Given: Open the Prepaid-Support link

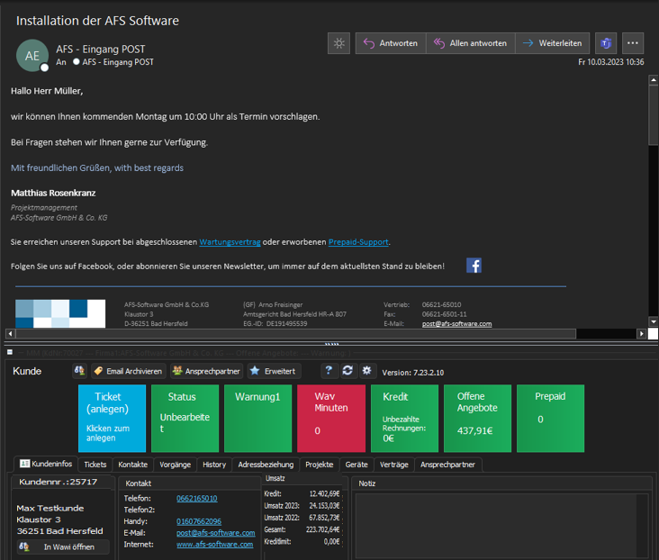Looking at the screenshot, I should (358, 242).
